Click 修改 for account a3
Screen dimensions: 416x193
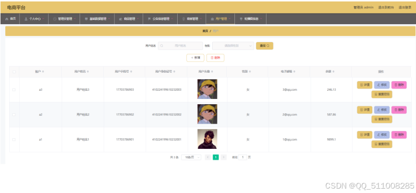(382, 85)
